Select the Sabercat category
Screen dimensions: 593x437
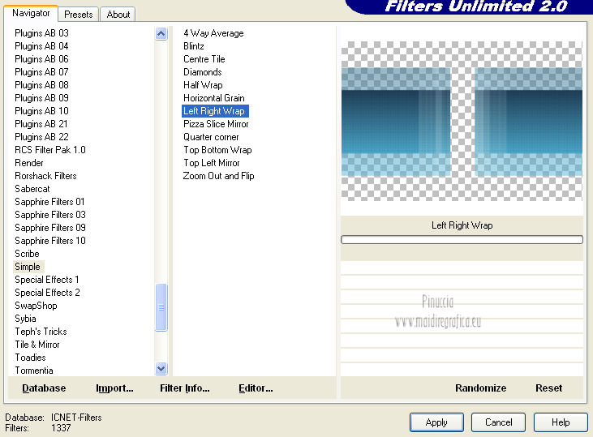[x=32, y=189]
